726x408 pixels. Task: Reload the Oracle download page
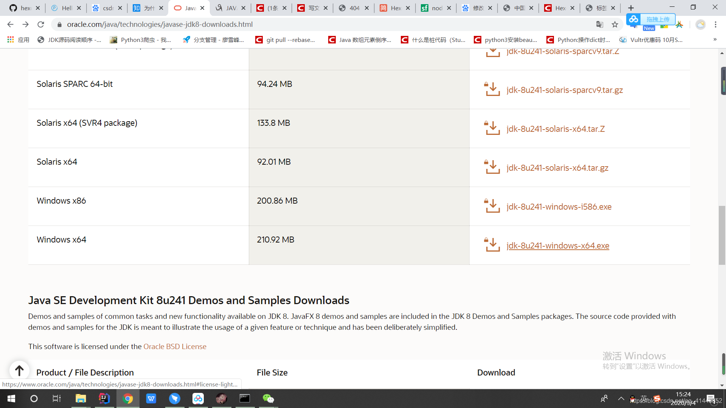pyautogui.click(x=41, y=25)
